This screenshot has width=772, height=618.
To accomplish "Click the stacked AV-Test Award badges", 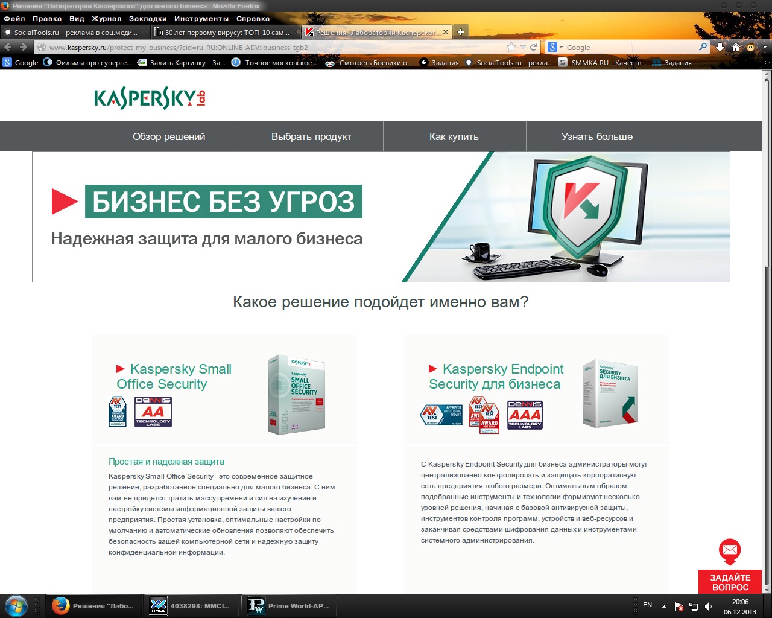I will [x=484, y=415].
